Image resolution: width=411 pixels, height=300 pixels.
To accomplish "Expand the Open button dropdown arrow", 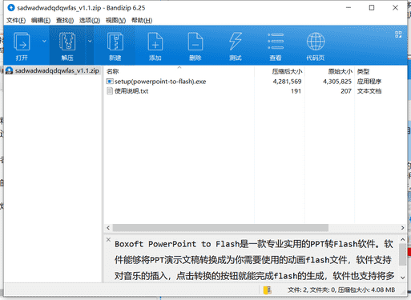I will click(x=44, y=41).
